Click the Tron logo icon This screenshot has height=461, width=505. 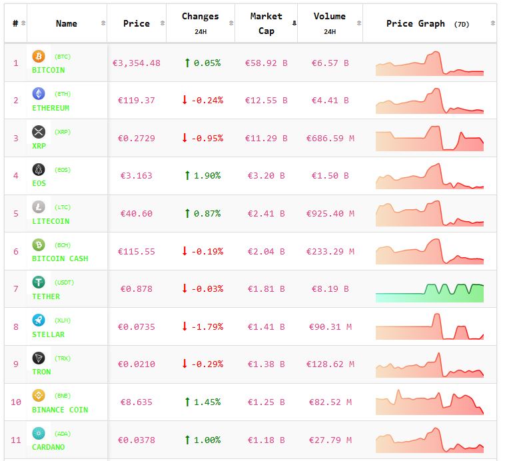(39, 358)
